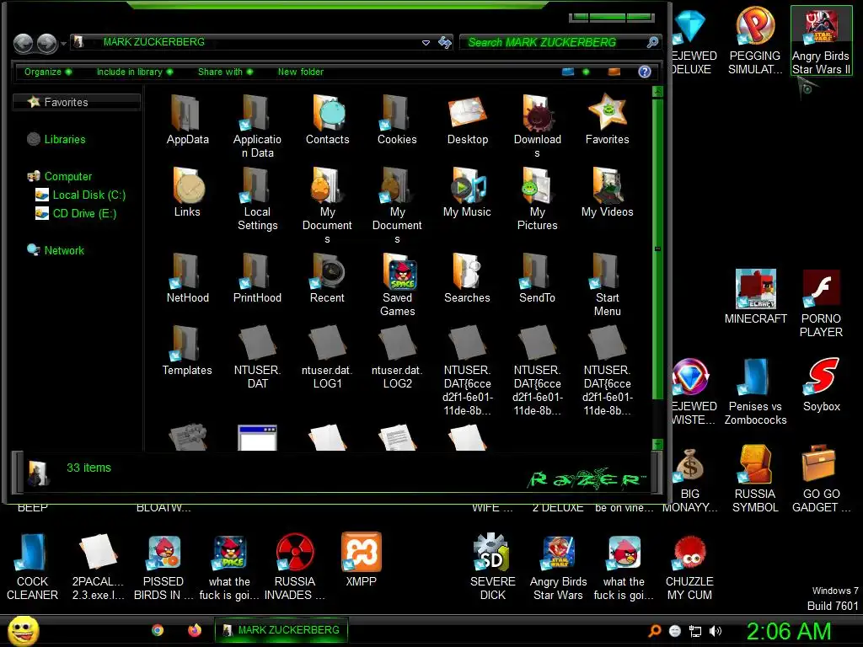Launch Chrome from the taskbar
This screenshot has height=647, width=863.
158,630
